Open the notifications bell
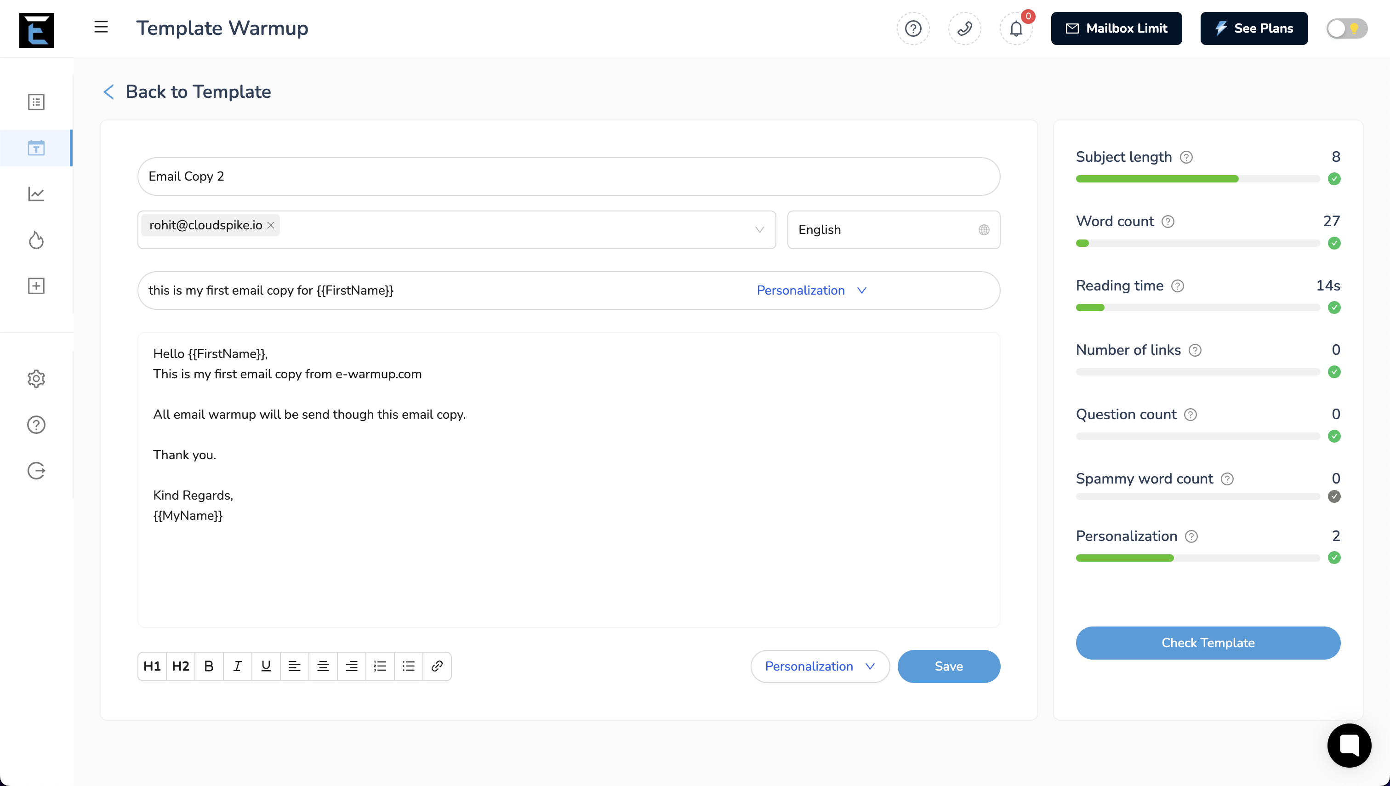Viewport: 1390px width, 786px height. 1016,28
